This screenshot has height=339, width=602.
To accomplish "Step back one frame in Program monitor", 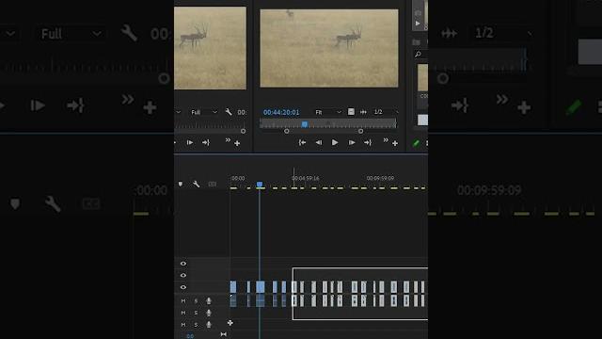I will 319,142.
